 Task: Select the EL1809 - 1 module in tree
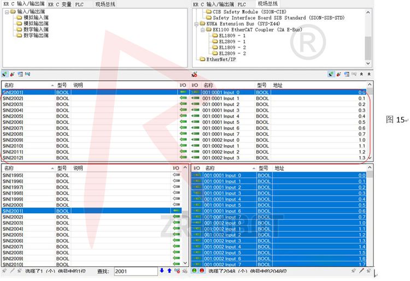tap(232, 35)
